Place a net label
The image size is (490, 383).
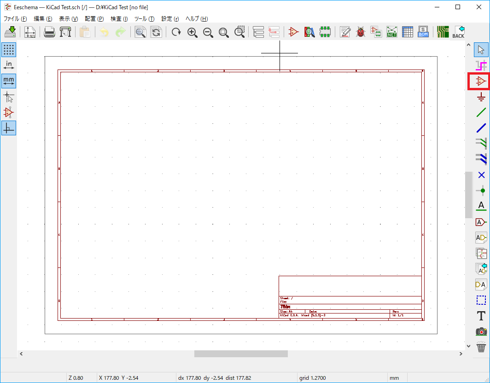click(x=481, y=206)
